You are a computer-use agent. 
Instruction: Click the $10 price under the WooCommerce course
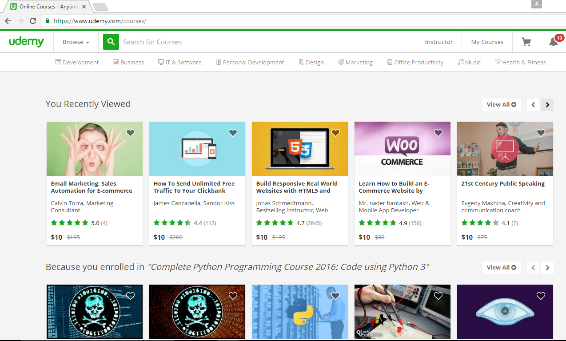364,237
